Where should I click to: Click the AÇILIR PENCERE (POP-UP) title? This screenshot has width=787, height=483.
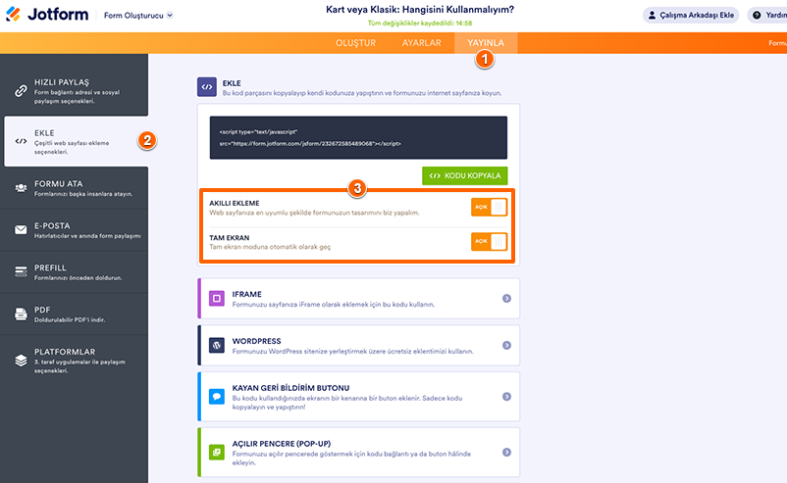click(281, 444)
